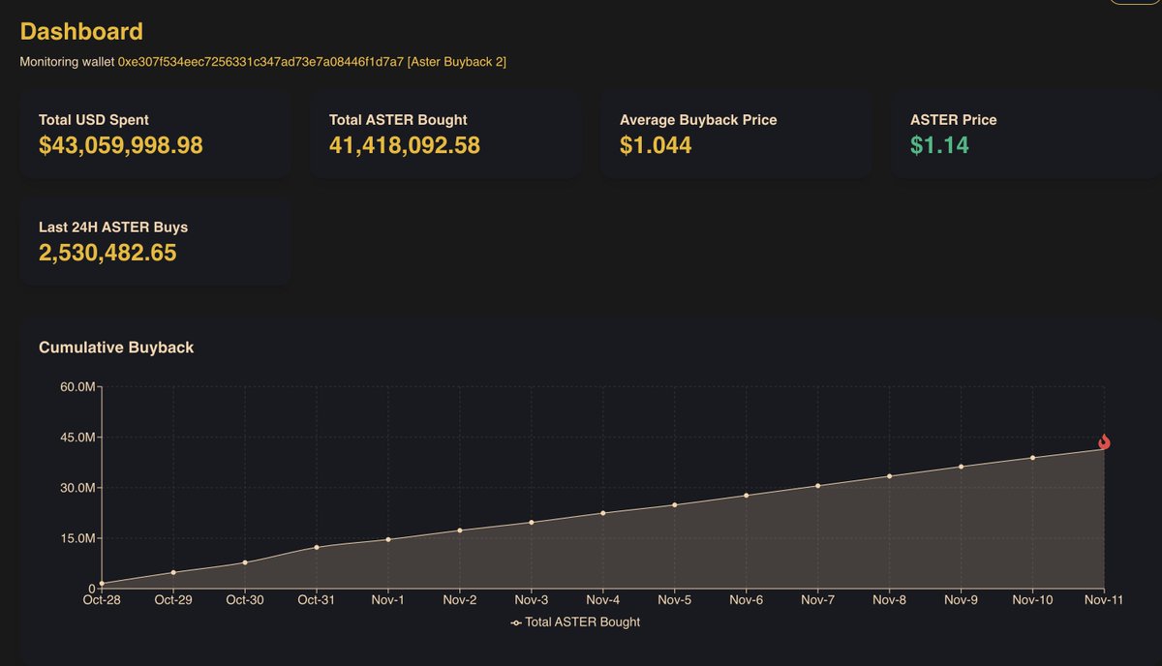Click the 15.0M y-axis label
Image resolution: width=1162 pixels, height=666 pixels.
[76, 538]
